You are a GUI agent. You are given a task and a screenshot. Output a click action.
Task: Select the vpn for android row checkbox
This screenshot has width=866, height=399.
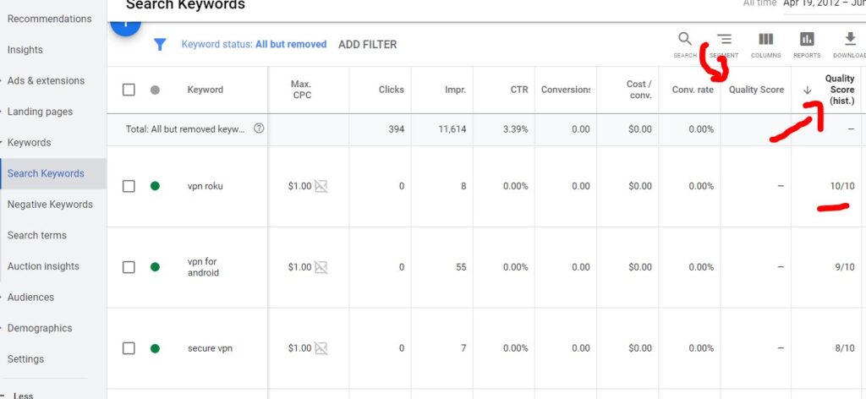129,267
